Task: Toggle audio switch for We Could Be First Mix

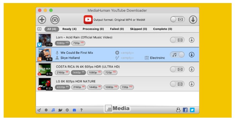Action: pos(177,55)
